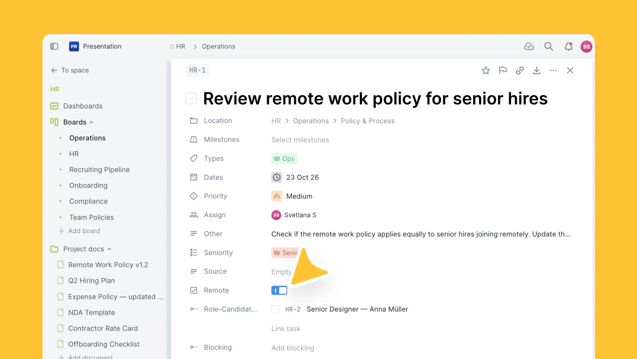
Task: Star this task as favorite
Action: [x=486, y=71]
